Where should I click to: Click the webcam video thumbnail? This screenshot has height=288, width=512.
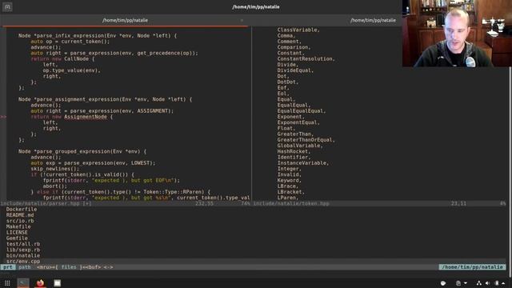point(457,34)
